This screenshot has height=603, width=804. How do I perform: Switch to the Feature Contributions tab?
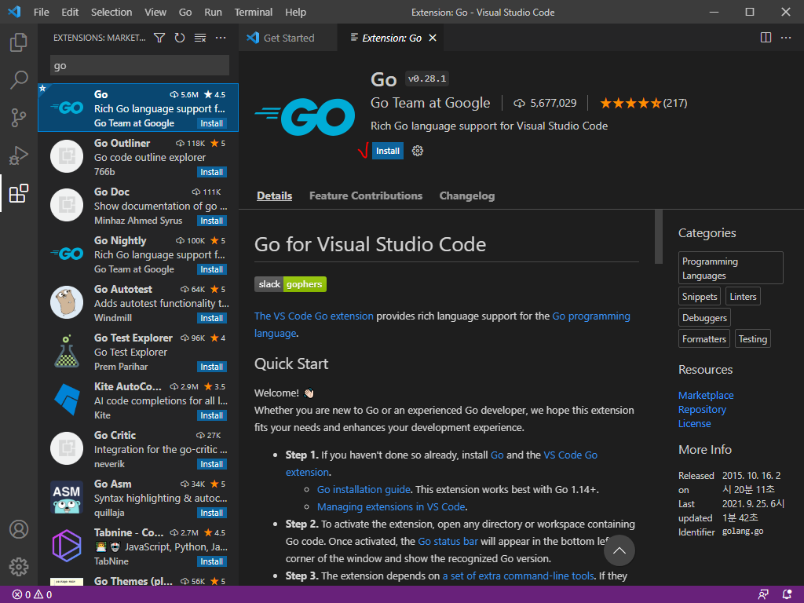pyautogui.click(x=366, y=196)
